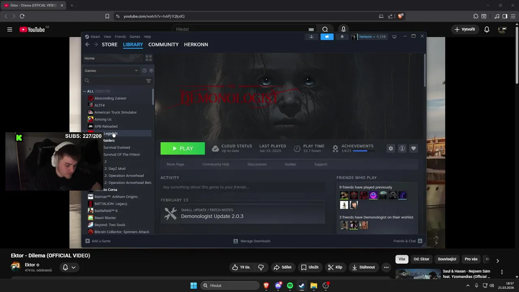Viewport: 519px width, 292px height.
Task: Open the YouTube account avatar menu
Action: 502,29
